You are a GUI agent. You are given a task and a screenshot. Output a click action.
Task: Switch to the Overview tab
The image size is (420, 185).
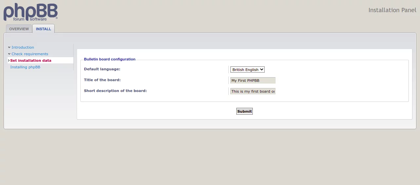(x=19, y=29)
